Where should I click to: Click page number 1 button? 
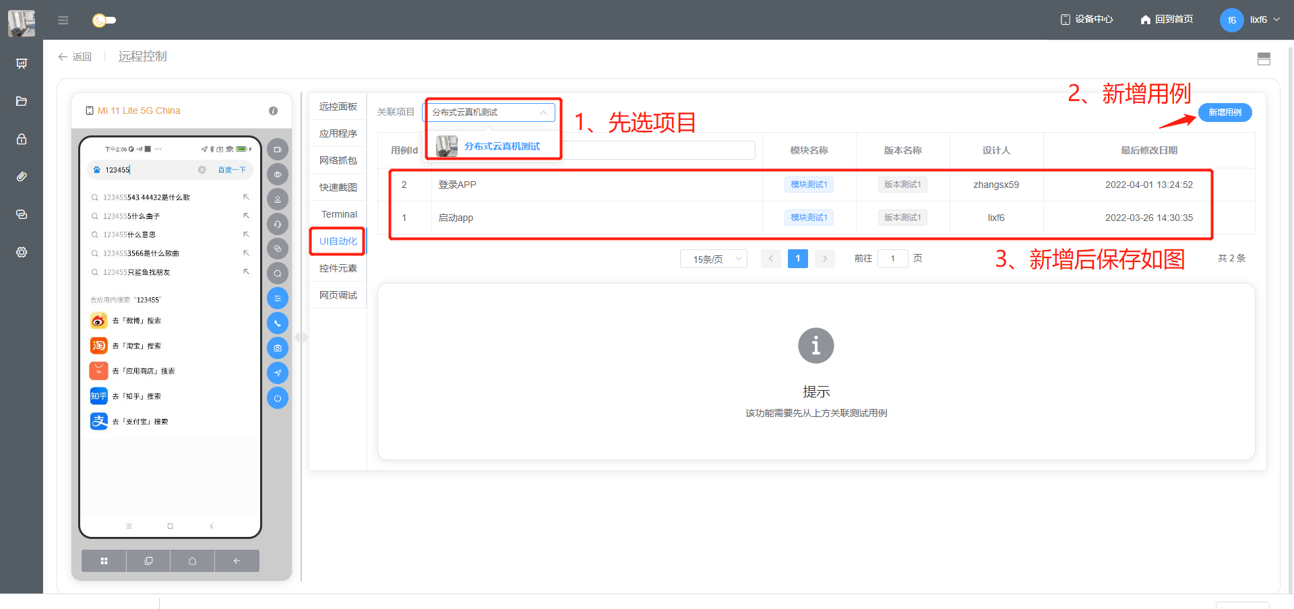(x=798, y=259)
